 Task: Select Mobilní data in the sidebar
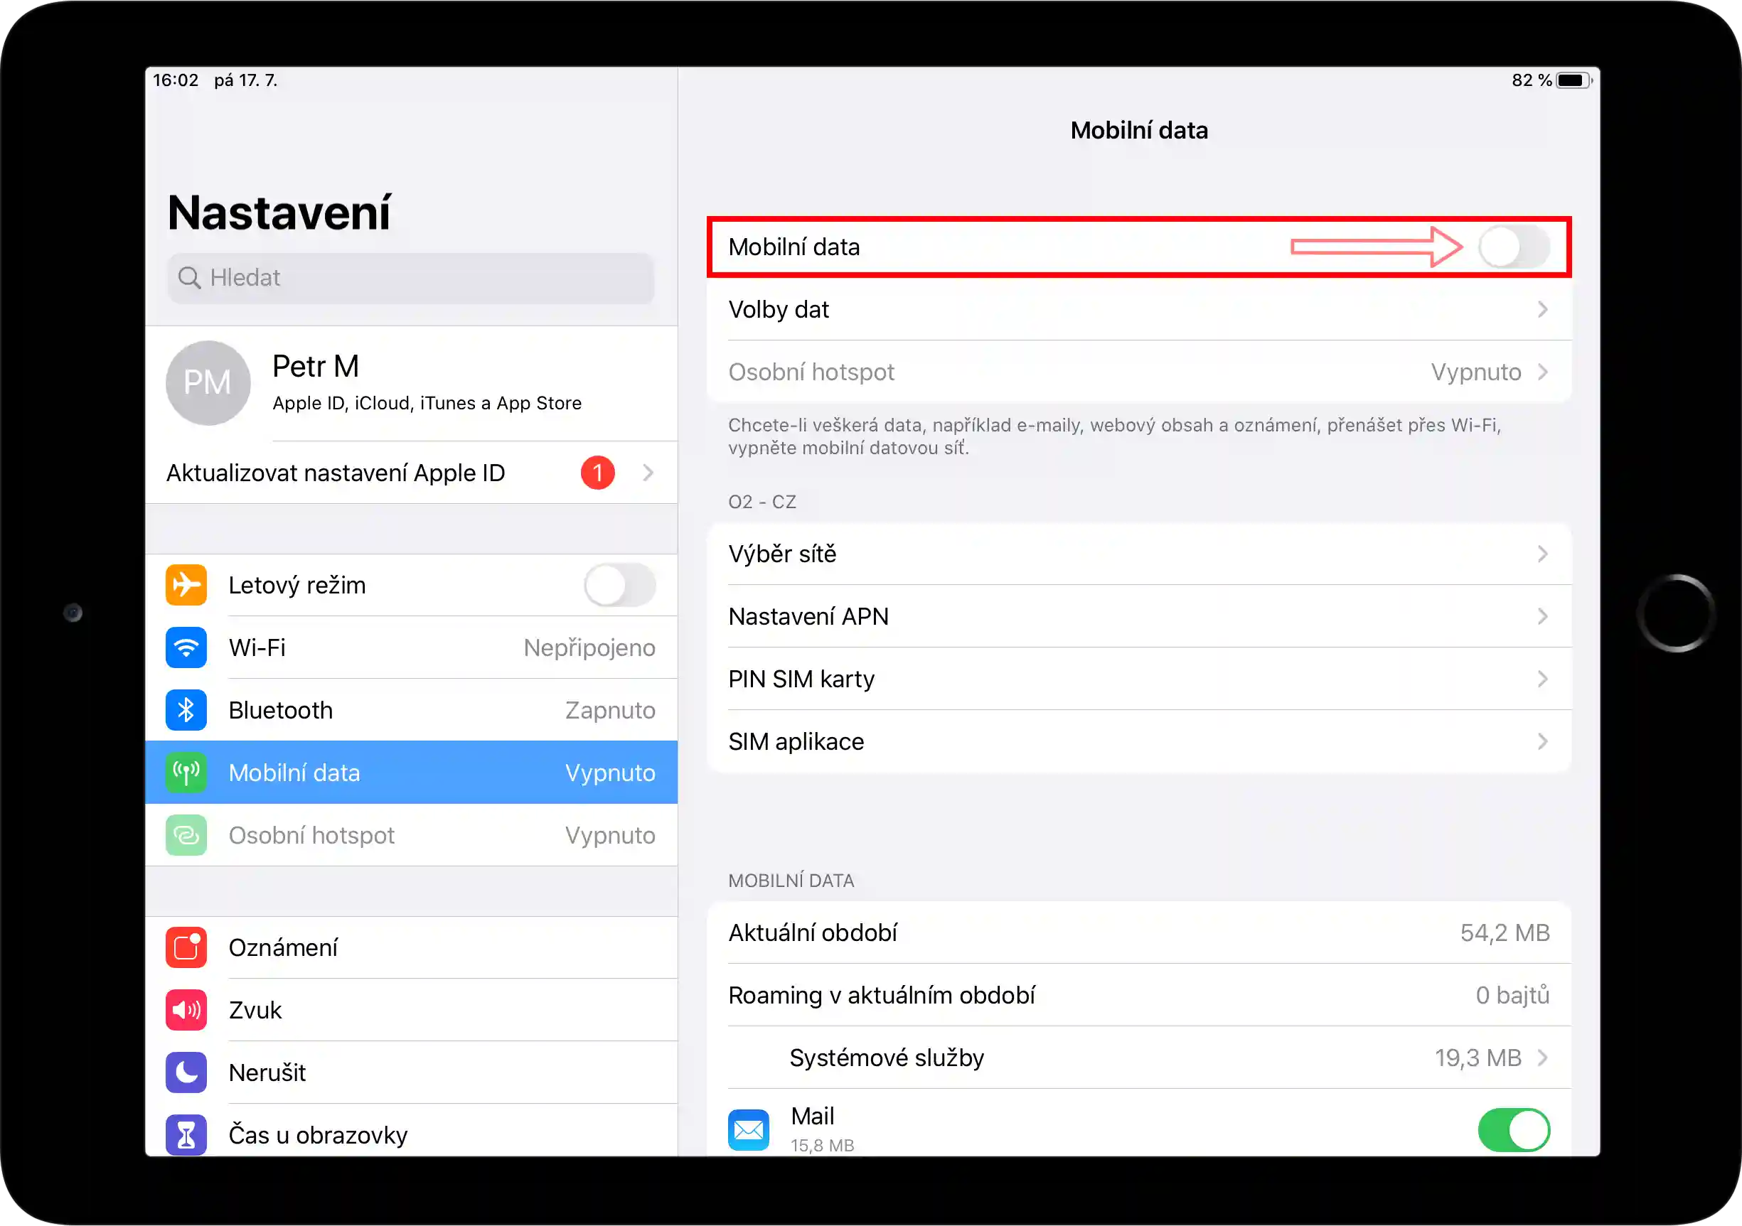[x=410, y=773]
